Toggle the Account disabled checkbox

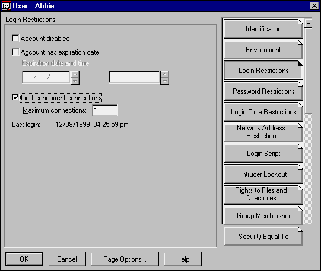15,38
